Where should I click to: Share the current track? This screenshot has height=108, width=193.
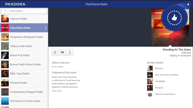(55, 52)
